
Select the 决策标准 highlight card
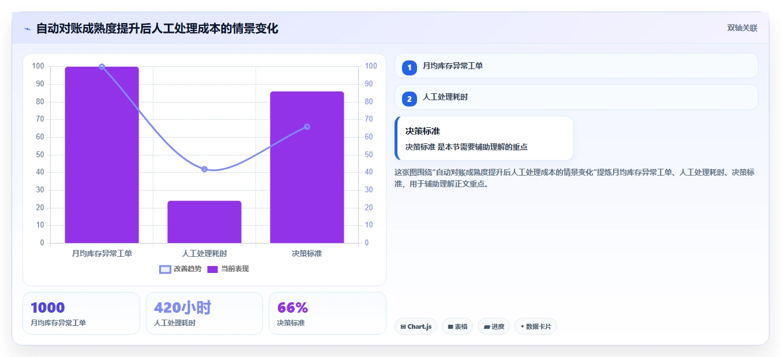[x=484, y=138]
